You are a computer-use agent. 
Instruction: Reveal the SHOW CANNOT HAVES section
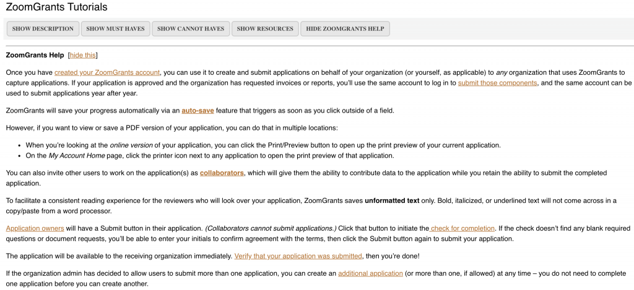click(x=191, y=28)
